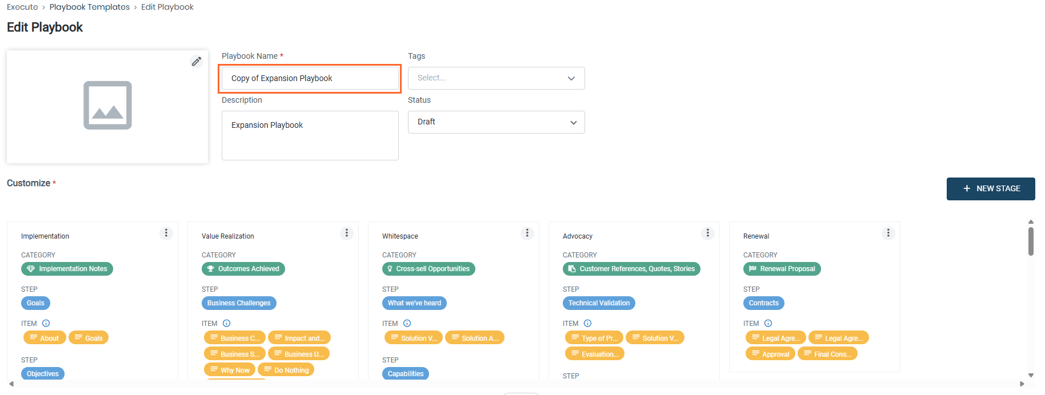Viewport: 1045px width, 395px height.
Task: Focus the Playbook Name input field
Action: [x=310, y=78]
